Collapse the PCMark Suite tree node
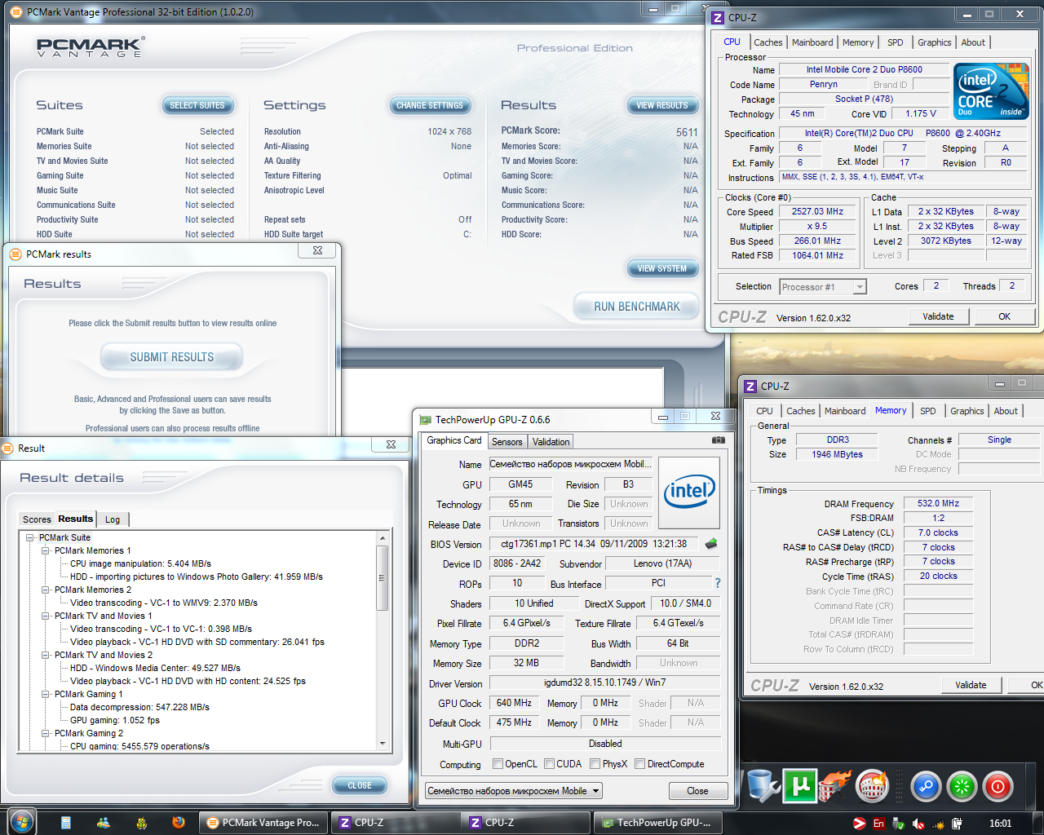1044x835 pixels. pos(31,537)
